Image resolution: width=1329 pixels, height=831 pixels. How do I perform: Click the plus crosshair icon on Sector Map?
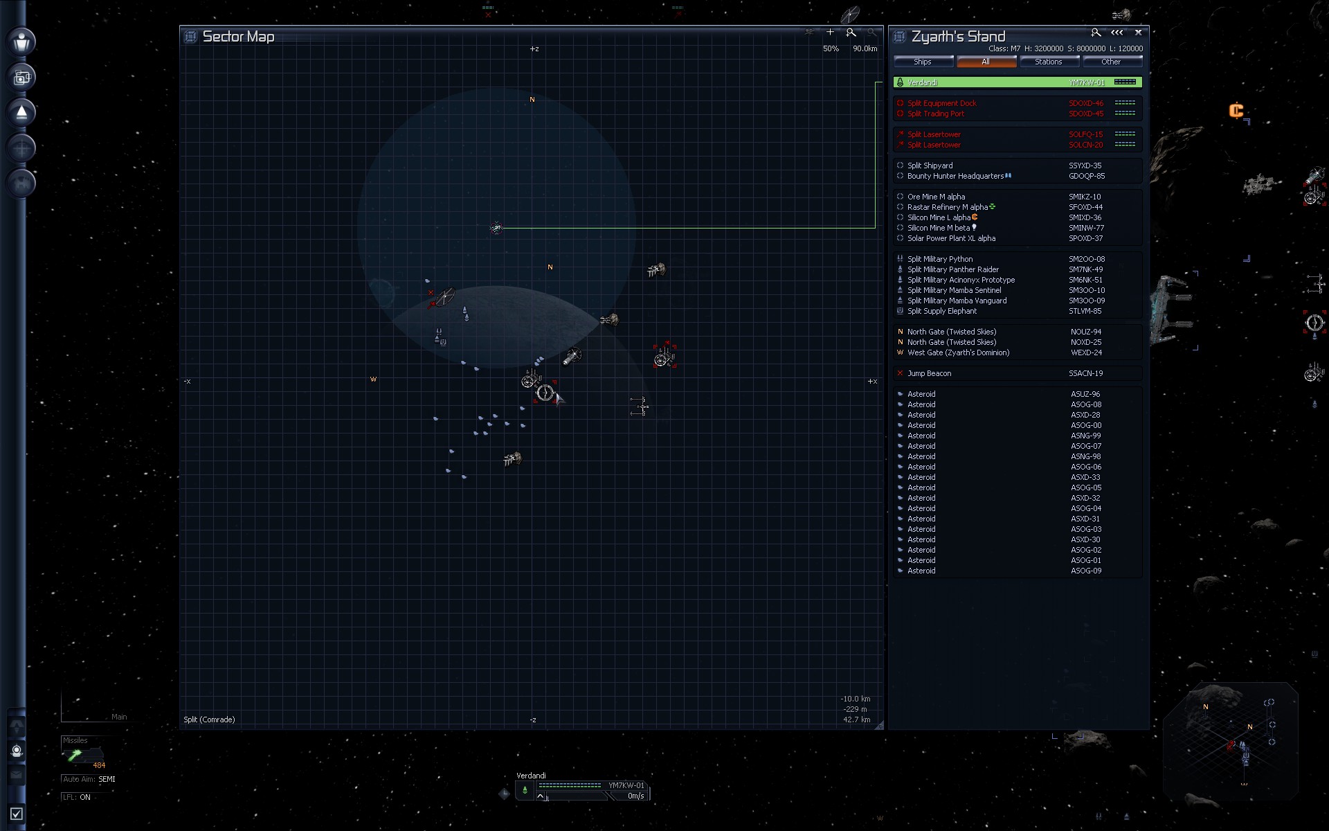click(830, 33)
